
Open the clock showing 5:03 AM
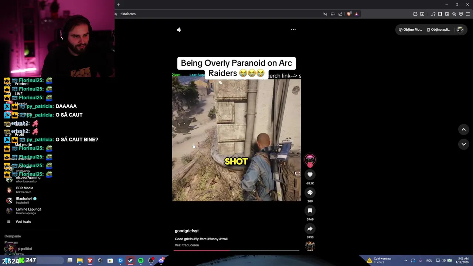[463, 260]
